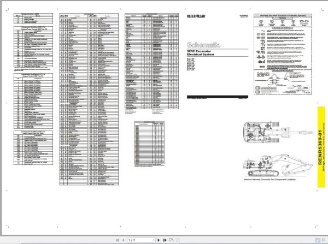Image resolution: width=328 pixels, height=244 pixels.
Task: Click the excavator side view diagram
Action: [x=278, y=165]
